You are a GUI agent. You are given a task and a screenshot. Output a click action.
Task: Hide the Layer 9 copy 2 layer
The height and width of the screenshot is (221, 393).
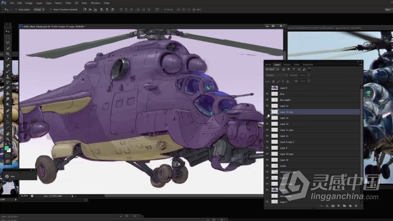coord(267,142)
